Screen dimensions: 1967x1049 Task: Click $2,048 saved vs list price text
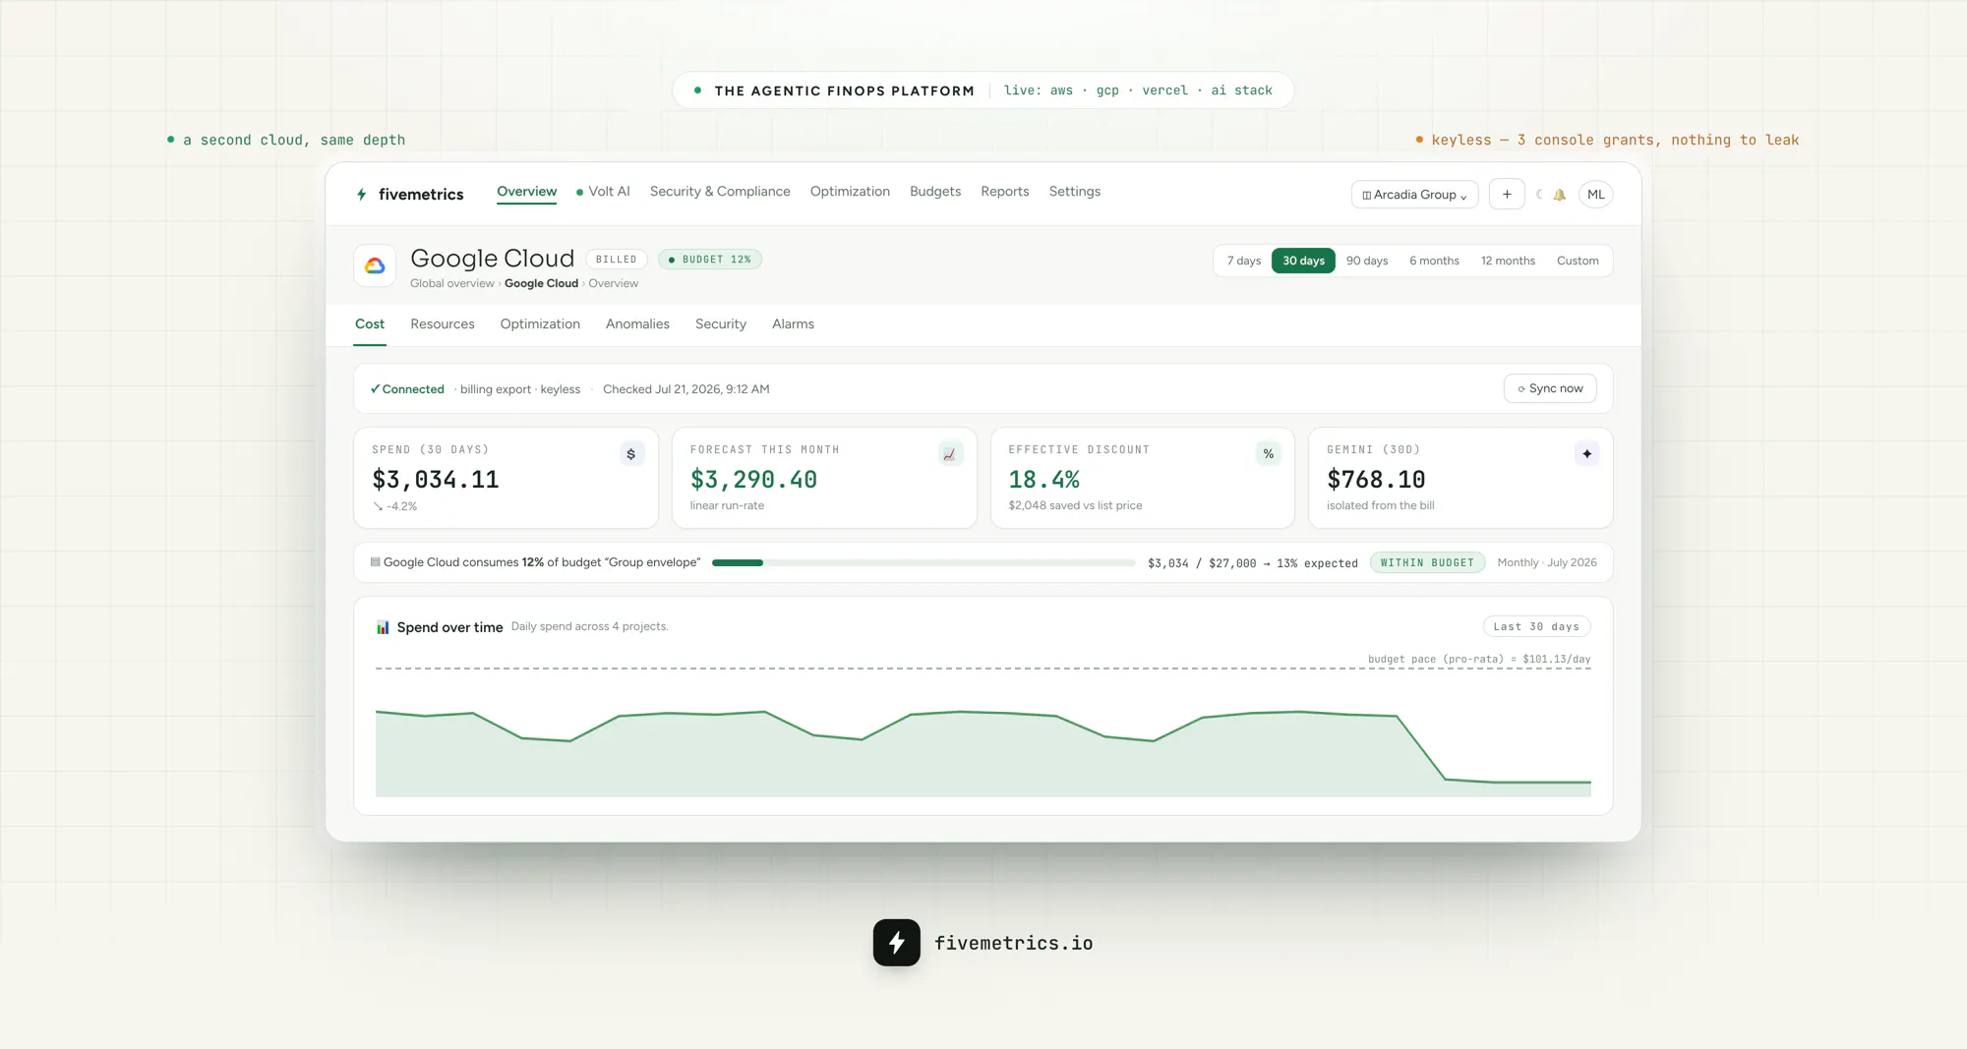point(1075,505)
